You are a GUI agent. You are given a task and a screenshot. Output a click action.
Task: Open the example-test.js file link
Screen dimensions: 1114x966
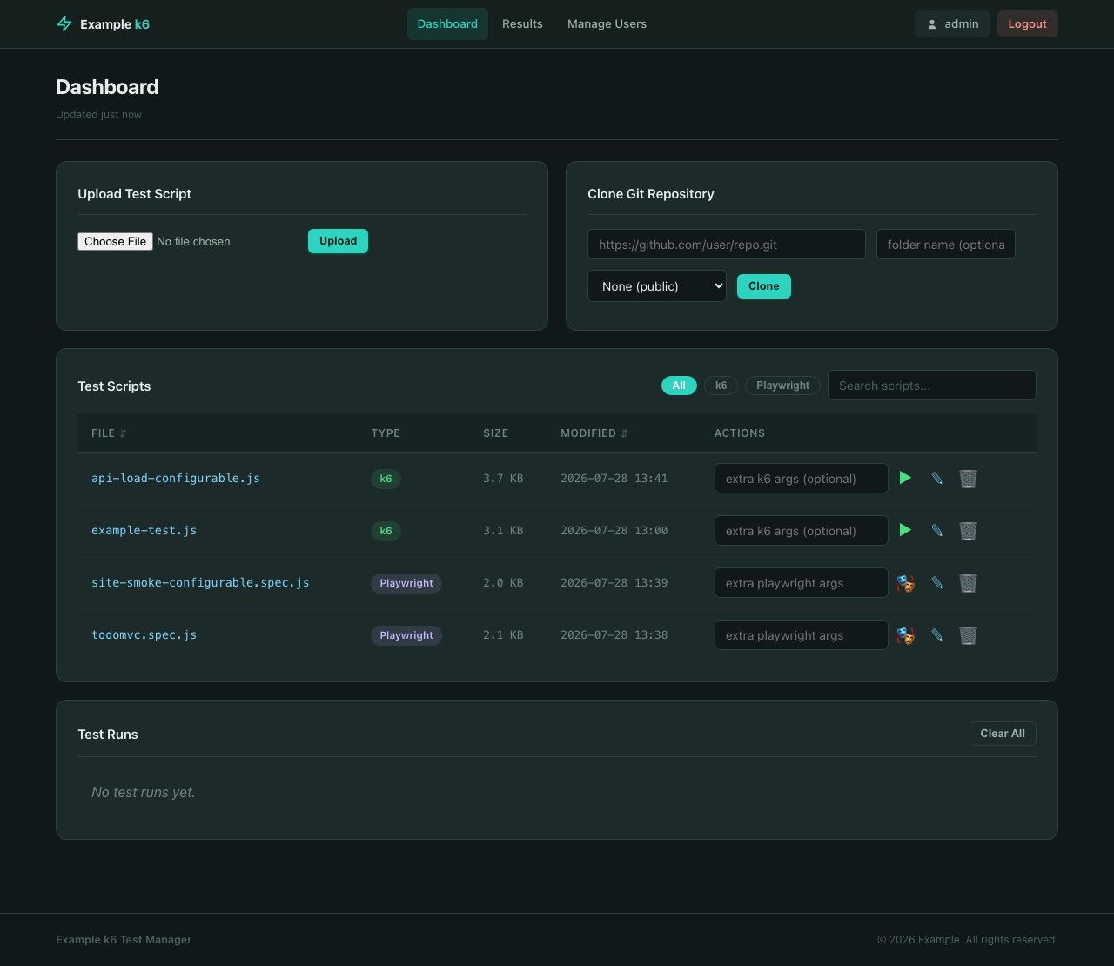point(144,530)
